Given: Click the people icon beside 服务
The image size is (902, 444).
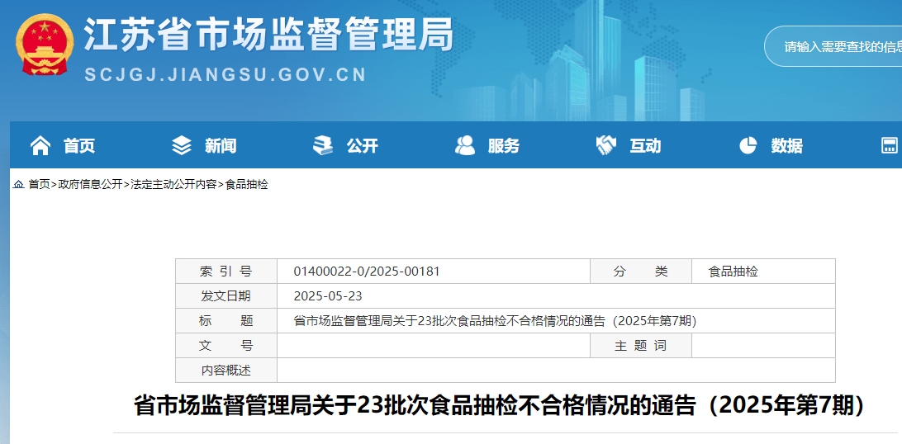Looking at the screenshot, I should [x=465, y=145].
